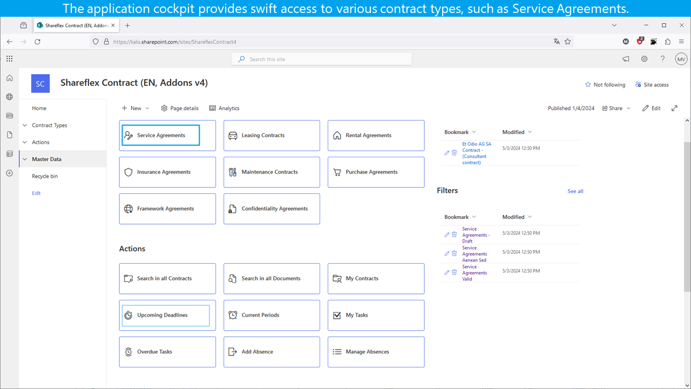Open the Framework Agreements tile
Viewport: 691px width, 389px height.
[167, 209]
